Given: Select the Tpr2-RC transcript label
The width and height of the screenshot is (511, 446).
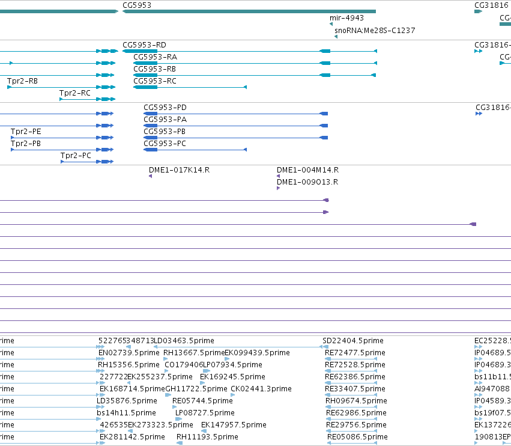Looking at the screenshot, I should (x=75, y=93).
